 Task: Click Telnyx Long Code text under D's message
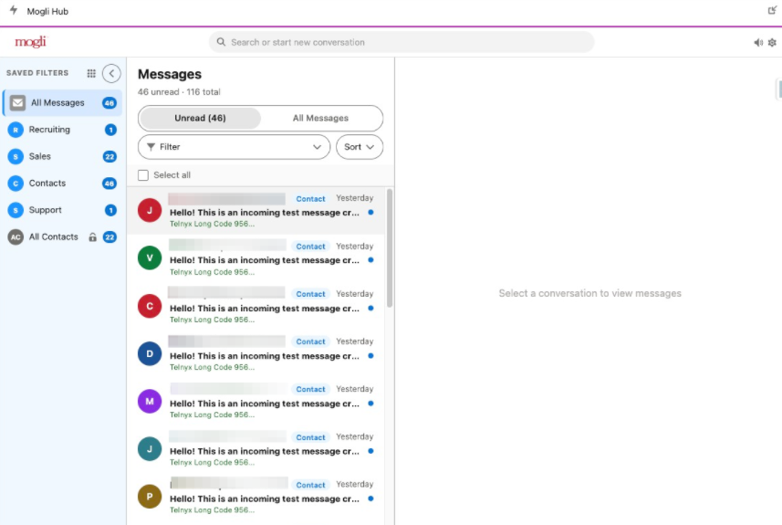coord(212,367)
